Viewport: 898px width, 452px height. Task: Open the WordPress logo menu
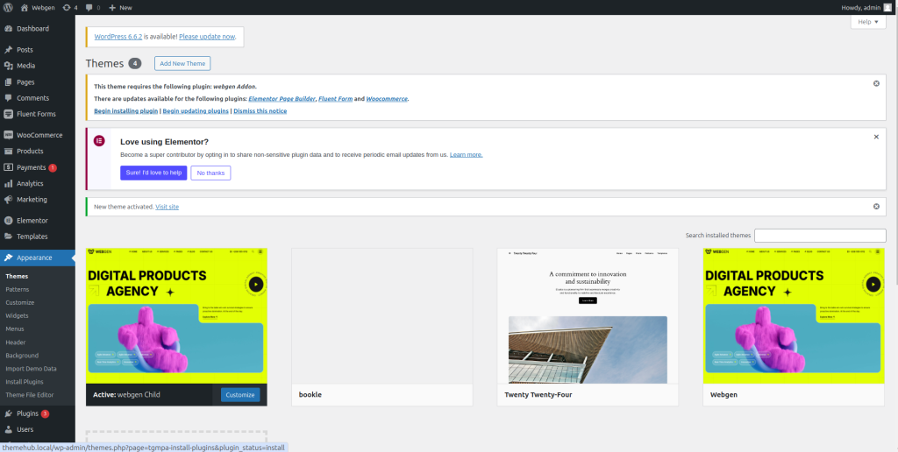coord(8,7)
